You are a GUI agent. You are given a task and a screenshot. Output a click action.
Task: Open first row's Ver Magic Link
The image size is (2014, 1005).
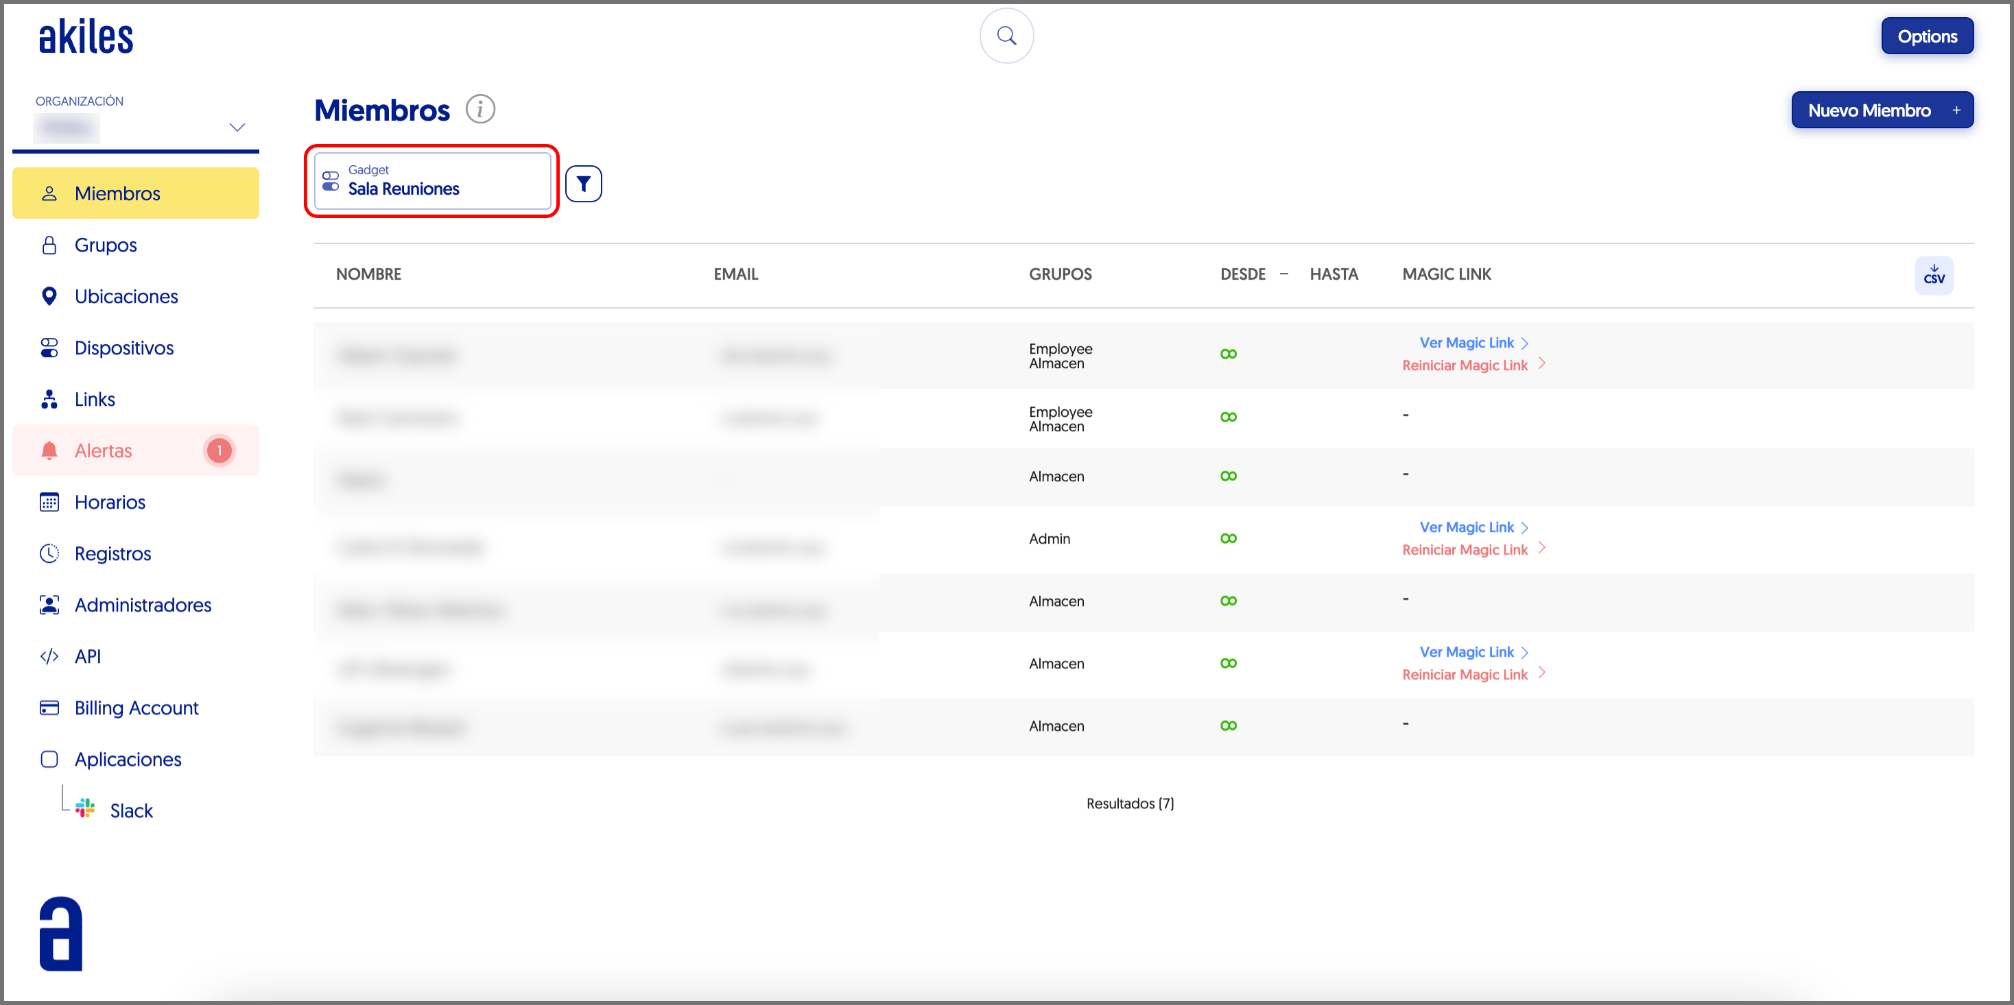1467,342
